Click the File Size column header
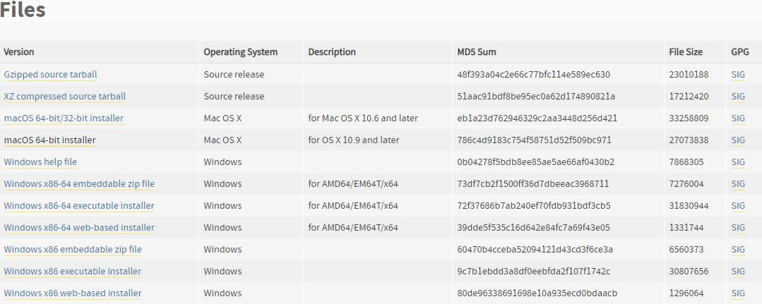 pyautogui.click(x=686, y=51)
